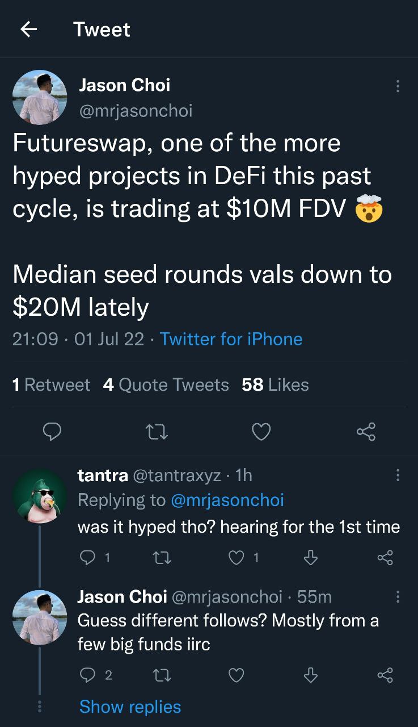The height and width of the screenshot is (727, 418).
Task: Retweet the main Futureswap tweet
Action: click(x=157, y=432)
